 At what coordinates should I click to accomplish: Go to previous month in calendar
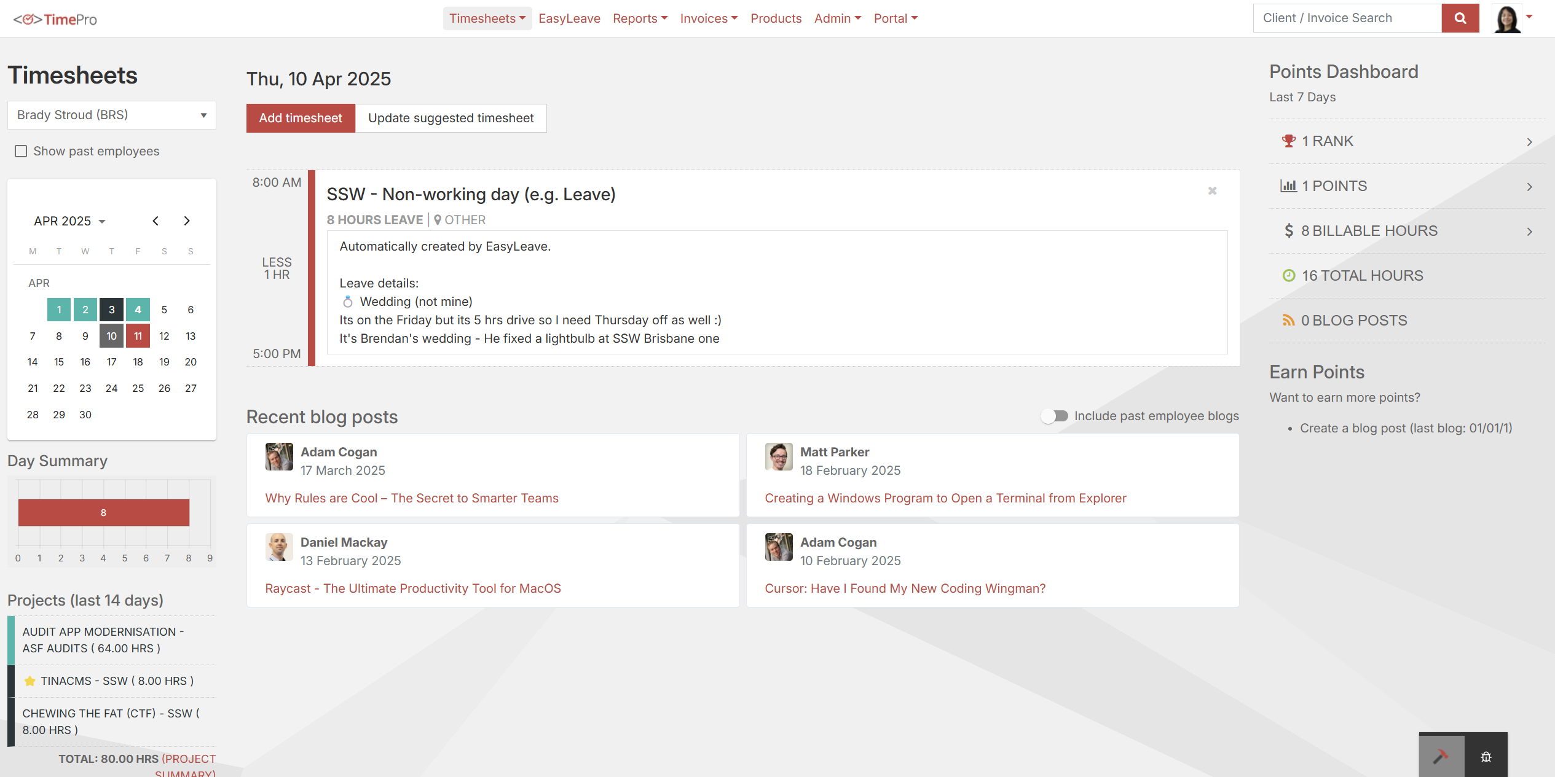[x=155, y=221]
